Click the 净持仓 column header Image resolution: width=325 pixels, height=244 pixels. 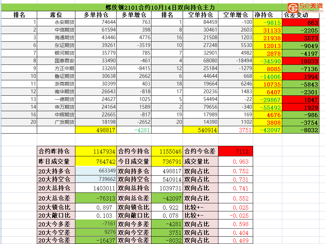point(268,15)
